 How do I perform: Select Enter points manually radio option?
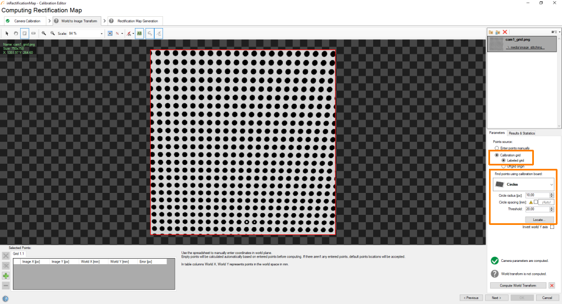click(x=496, y=148)
